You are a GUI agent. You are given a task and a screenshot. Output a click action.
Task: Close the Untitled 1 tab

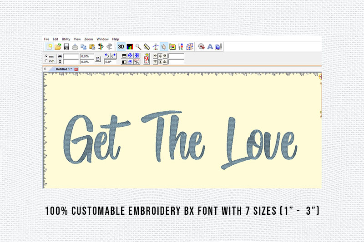(x=76, y=69)
